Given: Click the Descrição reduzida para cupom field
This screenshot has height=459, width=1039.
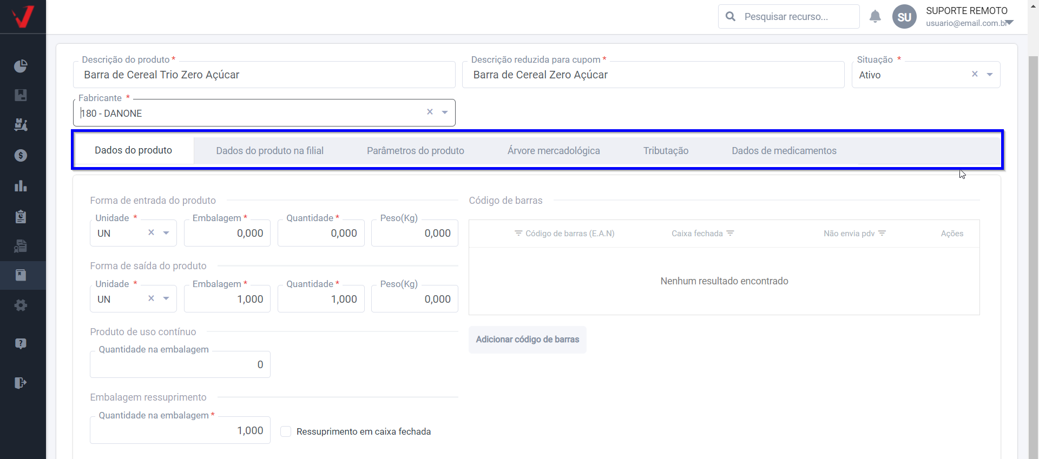Looking at the screenshot, I should pyautogui.click(x=653, y=75).
